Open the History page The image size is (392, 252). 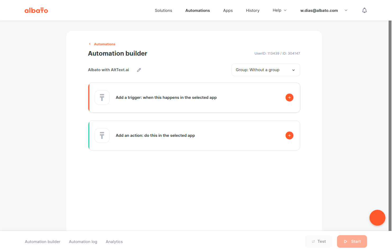point(253,10)
